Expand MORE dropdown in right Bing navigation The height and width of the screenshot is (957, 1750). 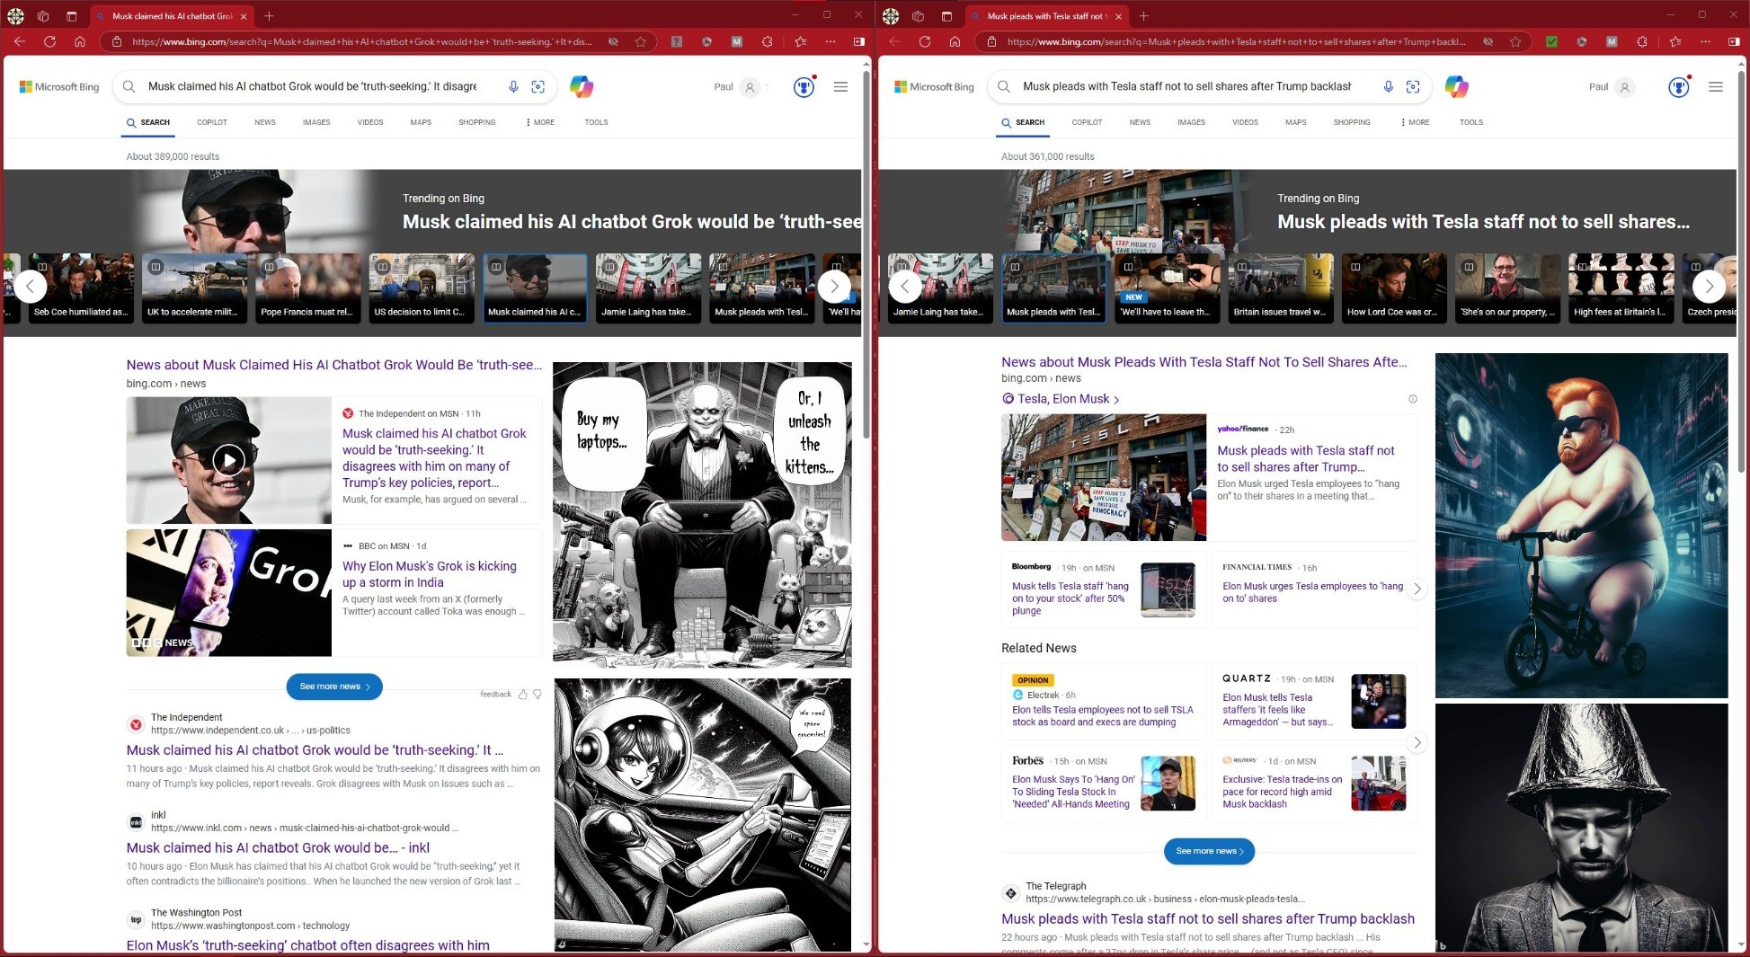[1415, 122]
